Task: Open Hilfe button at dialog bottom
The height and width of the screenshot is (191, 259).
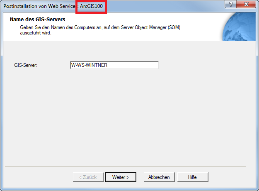Action: pos(193,177)
